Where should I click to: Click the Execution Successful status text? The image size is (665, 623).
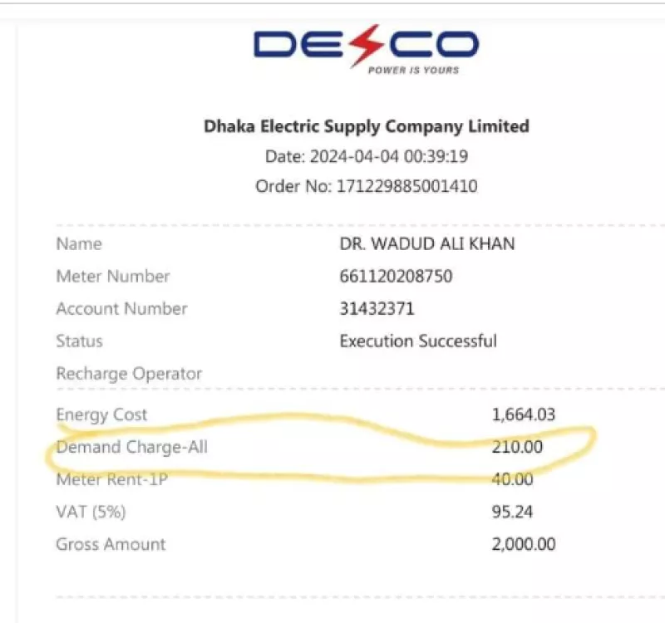(x=418, y=341)
